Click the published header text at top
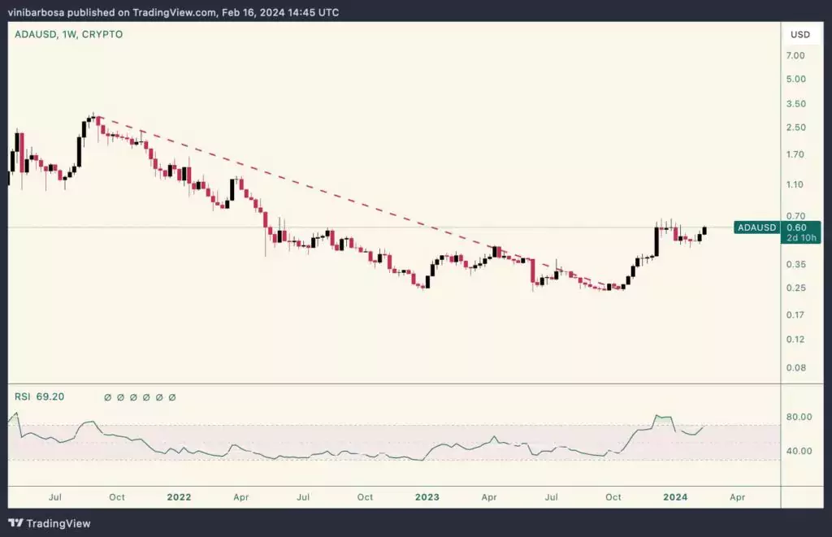 [x=174, y=12]
